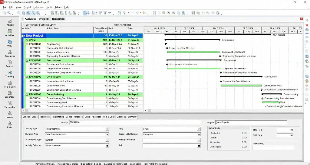The image size is (310, 165).
Task: Open the Activity Type dropdown
Action: 107,129
